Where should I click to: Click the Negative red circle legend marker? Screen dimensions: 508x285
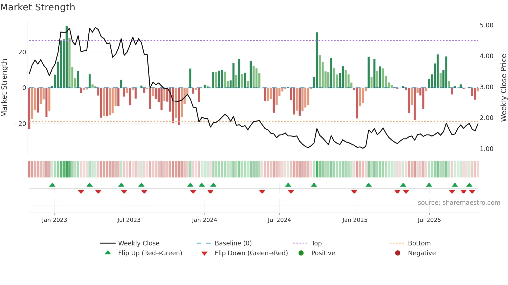point(398,253)
